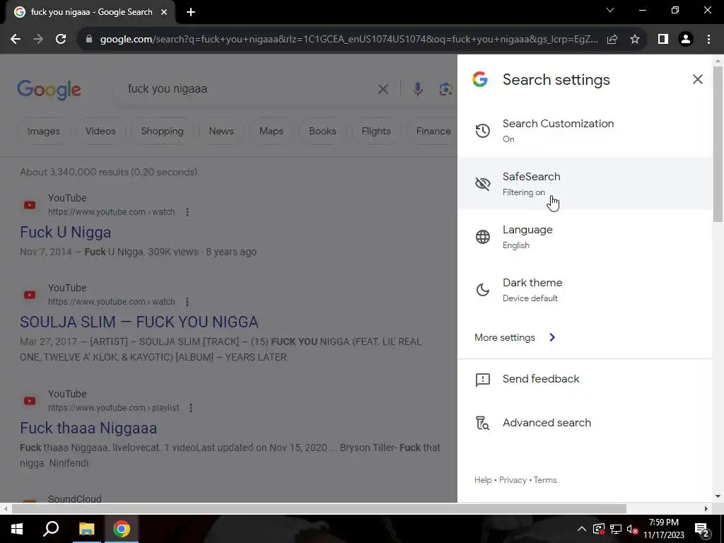Click the Dark theme moon icon

tap(482, 290)
